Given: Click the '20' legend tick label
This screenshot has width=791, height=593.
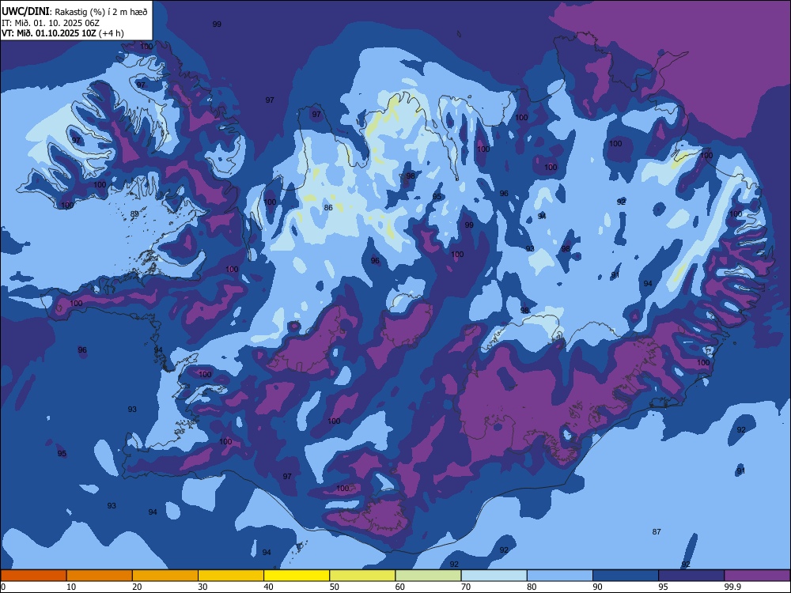Looking at the screenshot, I should point(137,587).
